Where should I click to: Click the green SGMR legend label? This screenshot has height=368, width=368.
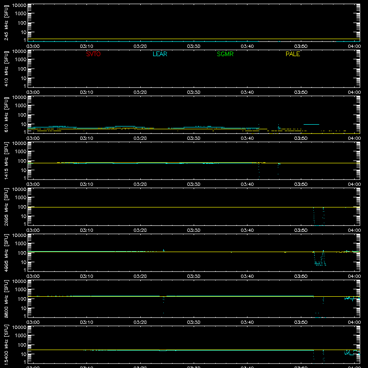tap(225, 54)
